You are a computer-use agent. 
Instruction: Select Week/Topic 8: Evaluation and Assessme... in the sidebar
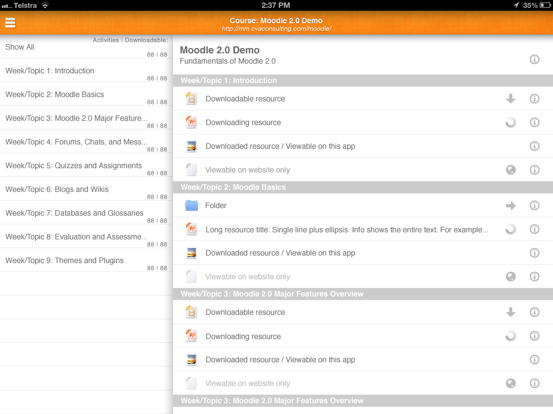(x=86, y=237)
